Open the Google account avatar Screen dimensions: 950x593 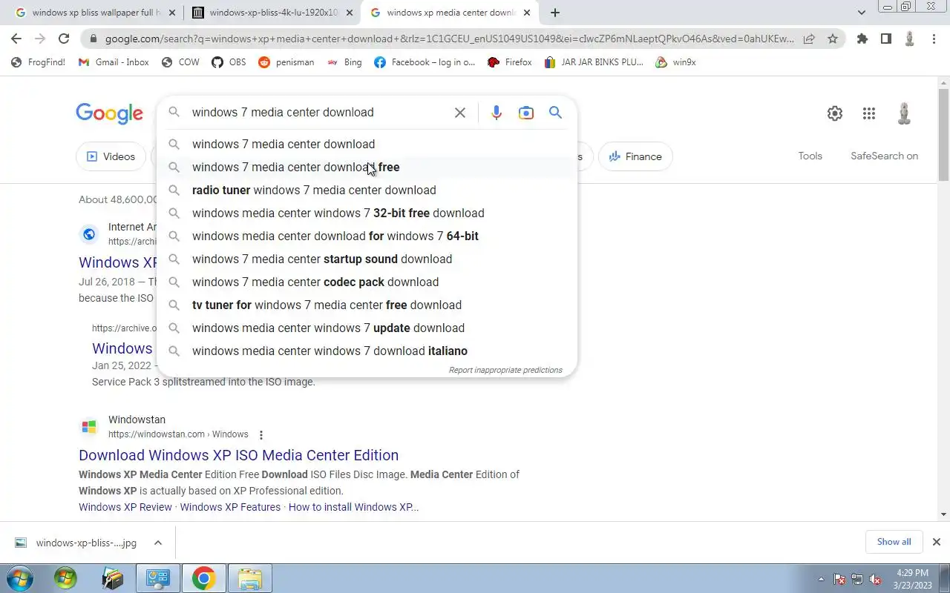pyautogui.click(x=904, y=113)
